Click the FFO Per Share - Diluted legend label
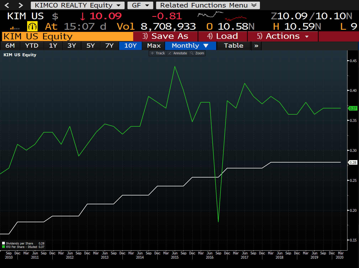Screen dimensions: 359x268 click(21, 247)
